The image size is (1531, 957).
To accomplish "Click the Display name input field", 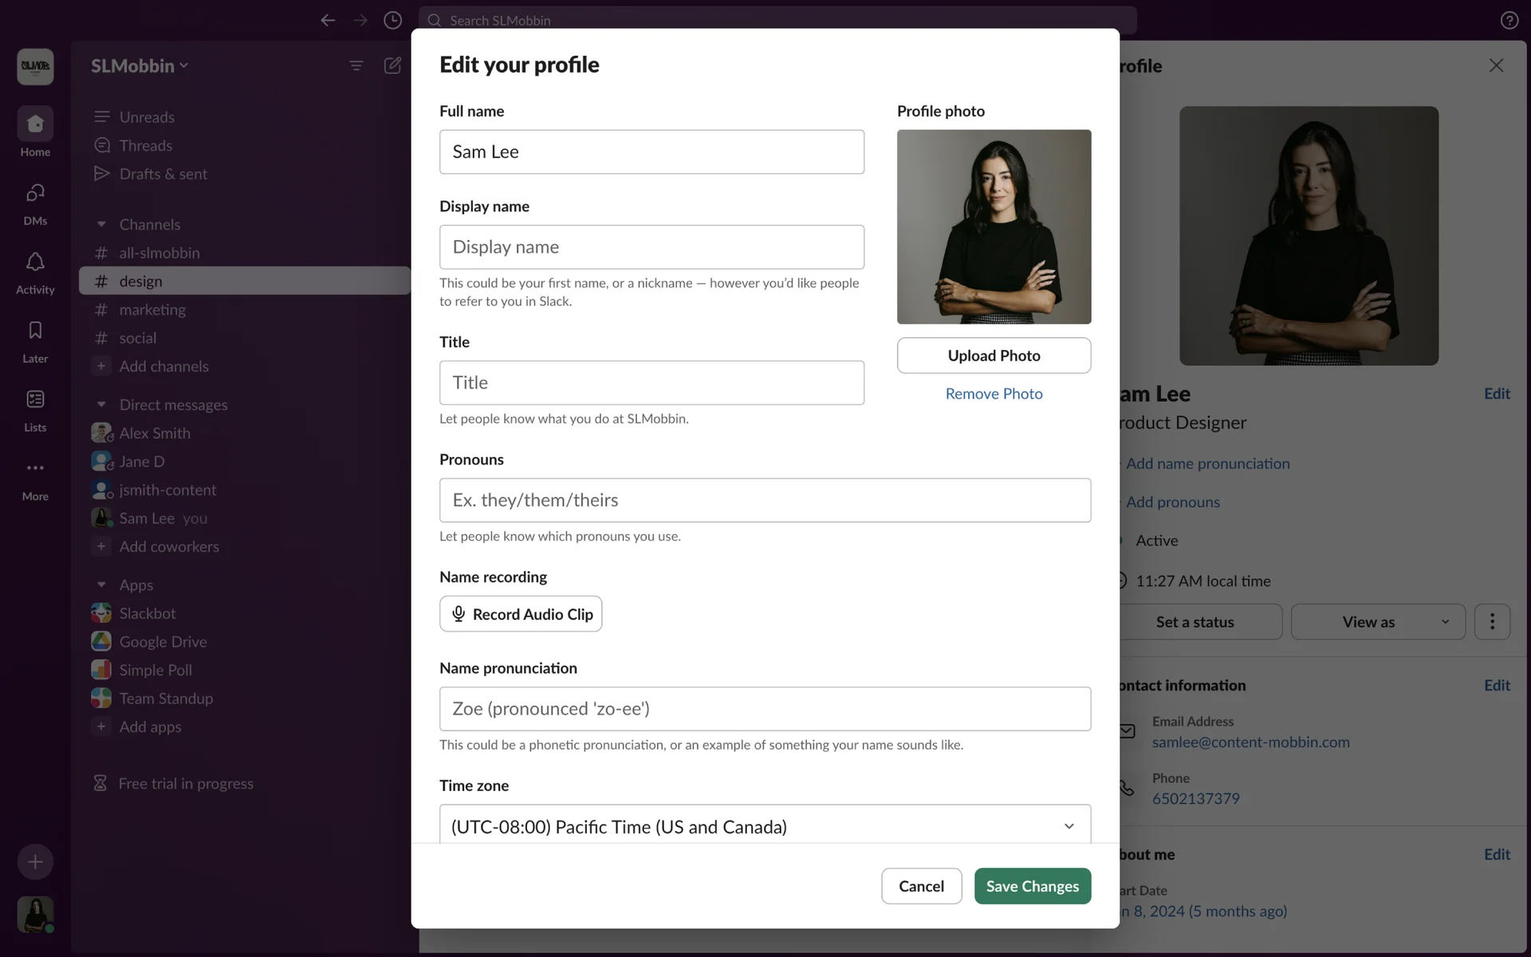I will click(651, 247).
